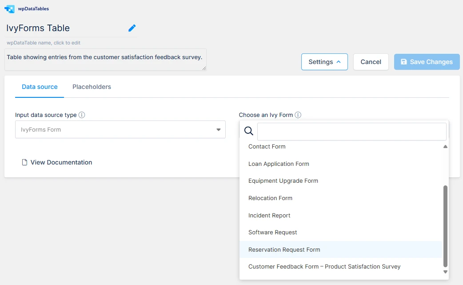Click the magnifying glass search icon
Image resolution: width=463 pixels, height=285 pixels.
[248, 131]
